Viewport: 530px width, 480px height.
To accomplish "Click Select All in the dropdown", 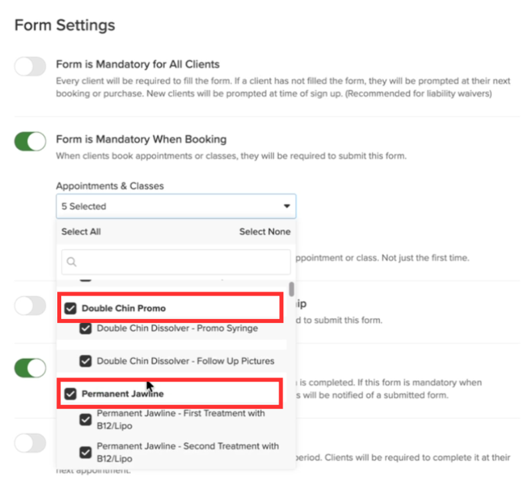I will click(81, 232).
